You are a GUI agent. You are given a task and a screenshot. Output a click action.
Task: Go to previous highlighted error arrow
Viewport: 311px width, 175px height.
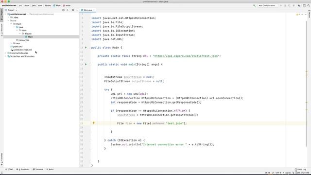pos(302,15)
